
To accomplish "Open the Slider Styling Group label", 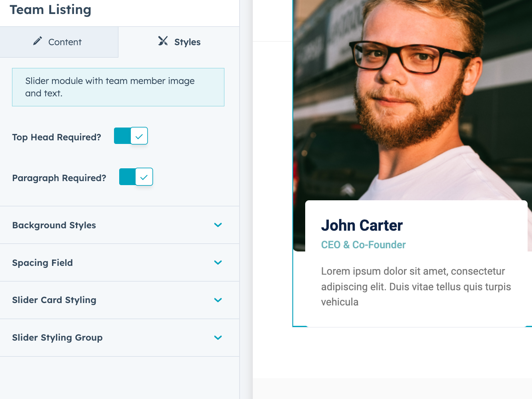I will 57,338.
